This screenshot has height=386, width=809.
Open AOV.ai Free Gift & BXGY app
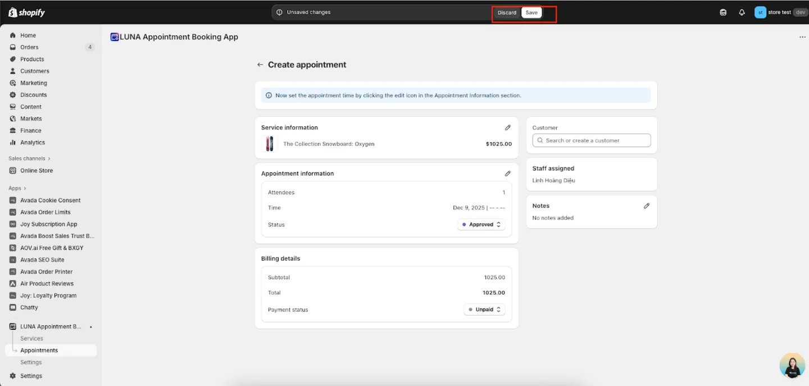(x=51, y=248)
